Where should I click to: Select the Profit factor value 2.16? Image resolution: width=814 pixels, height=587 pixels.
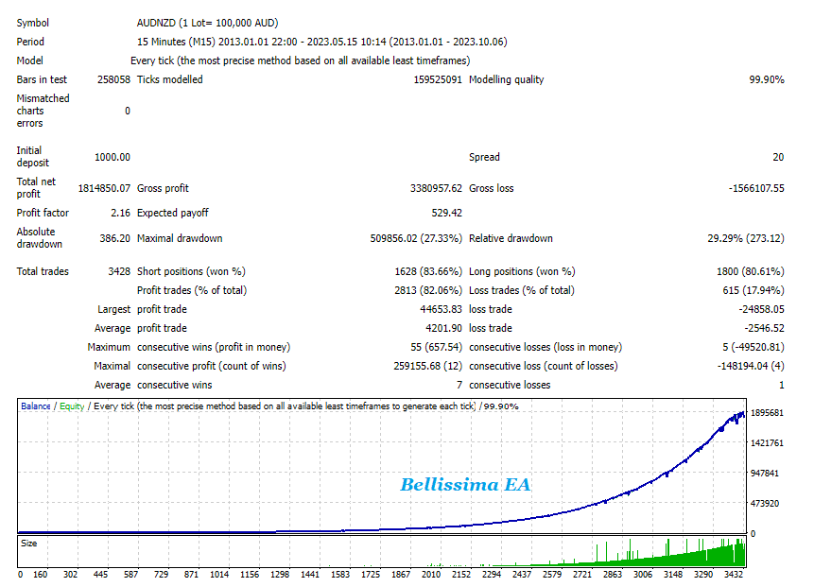119,214
